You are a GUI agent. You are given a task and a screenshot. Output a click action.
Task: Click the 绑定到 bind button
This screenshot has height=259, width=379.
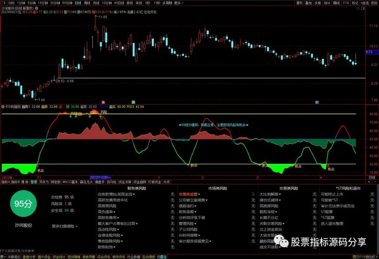[x=55, y=182]
